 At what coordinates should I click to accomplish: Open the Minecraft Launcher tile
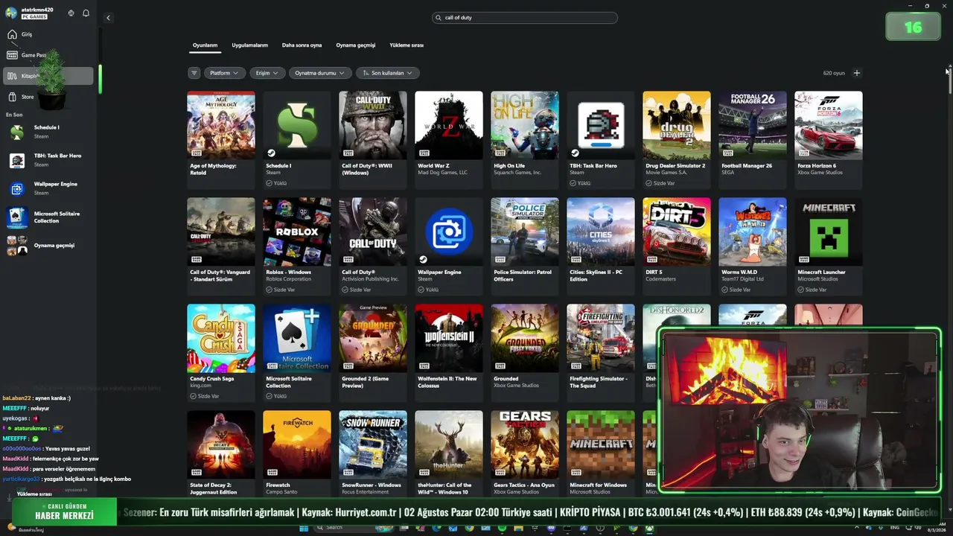829,246
